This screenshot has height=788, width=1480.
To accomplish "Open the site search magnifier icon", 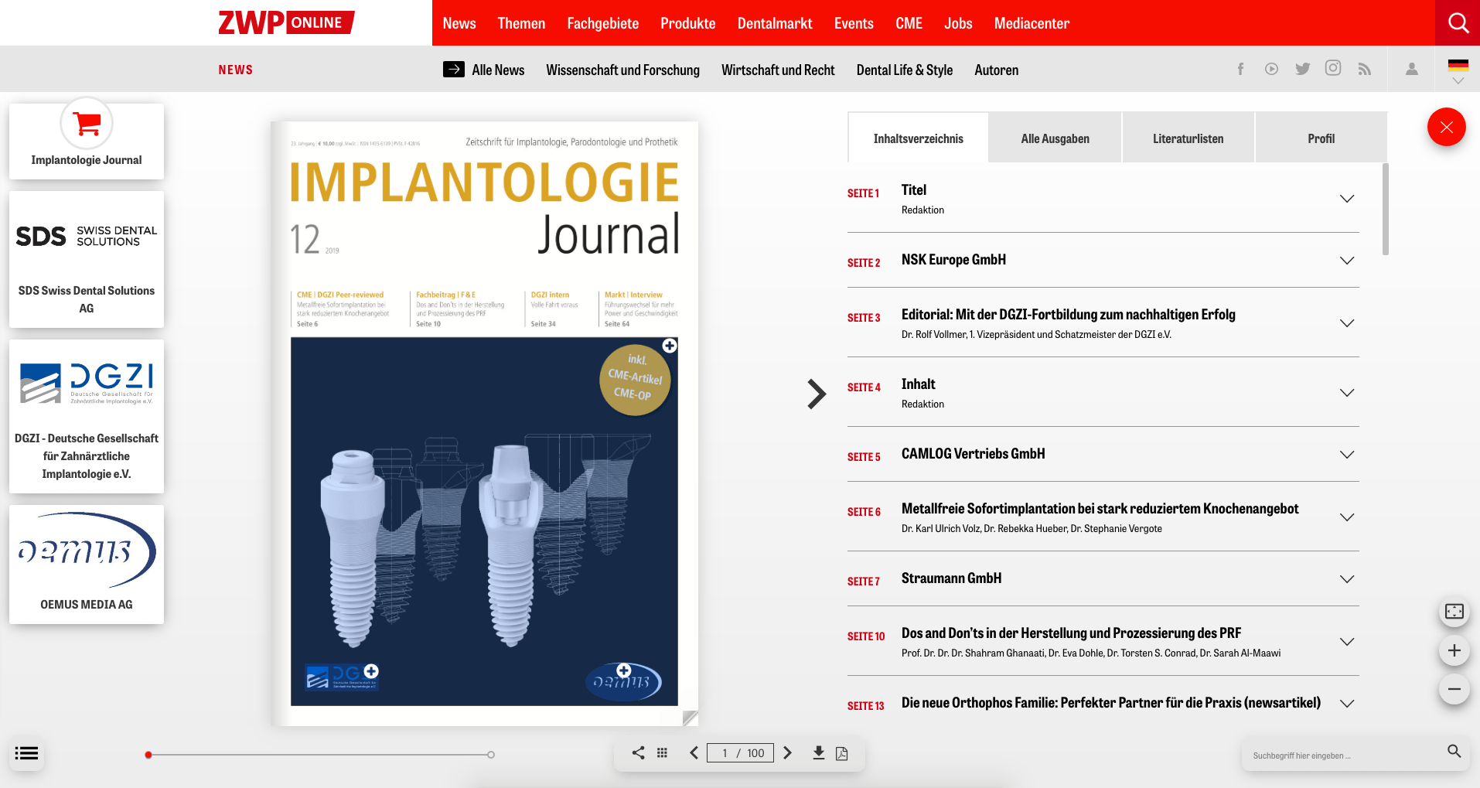I will tap(1458, 23).
